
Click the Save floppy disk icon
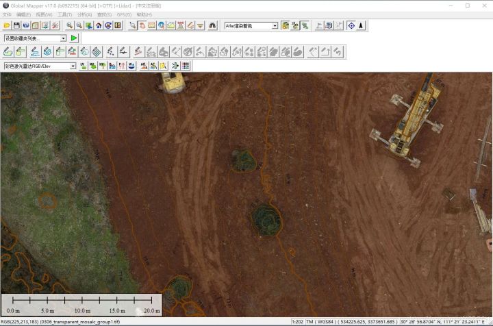coord(16,25)
